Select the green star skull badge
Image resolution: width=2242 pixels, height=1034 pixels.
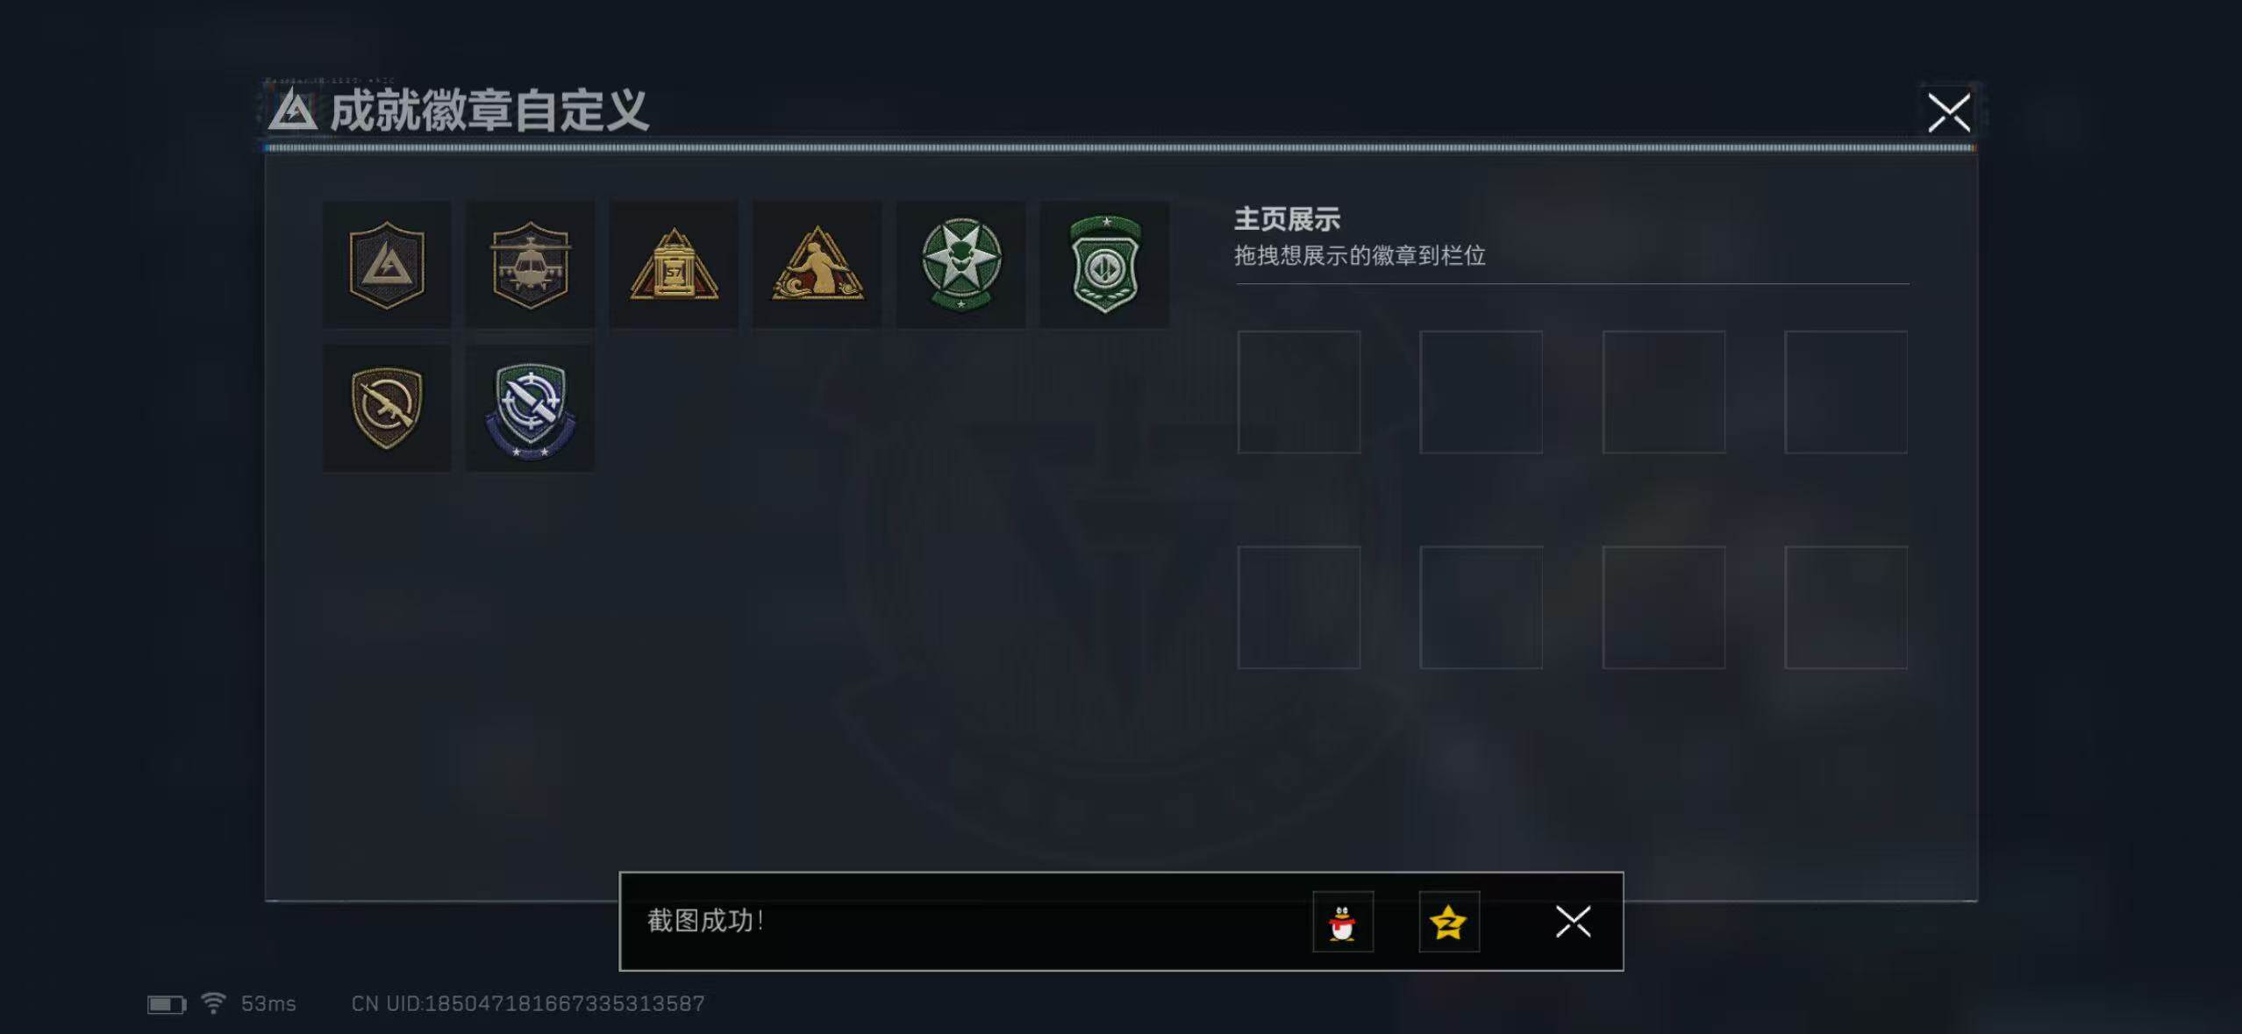961,265
